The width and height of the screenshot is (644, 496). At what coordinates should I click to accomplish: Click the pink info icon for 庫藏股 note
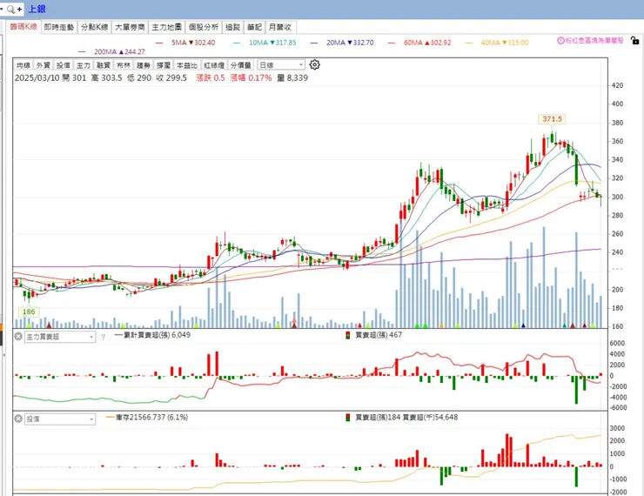coord(561,41)
